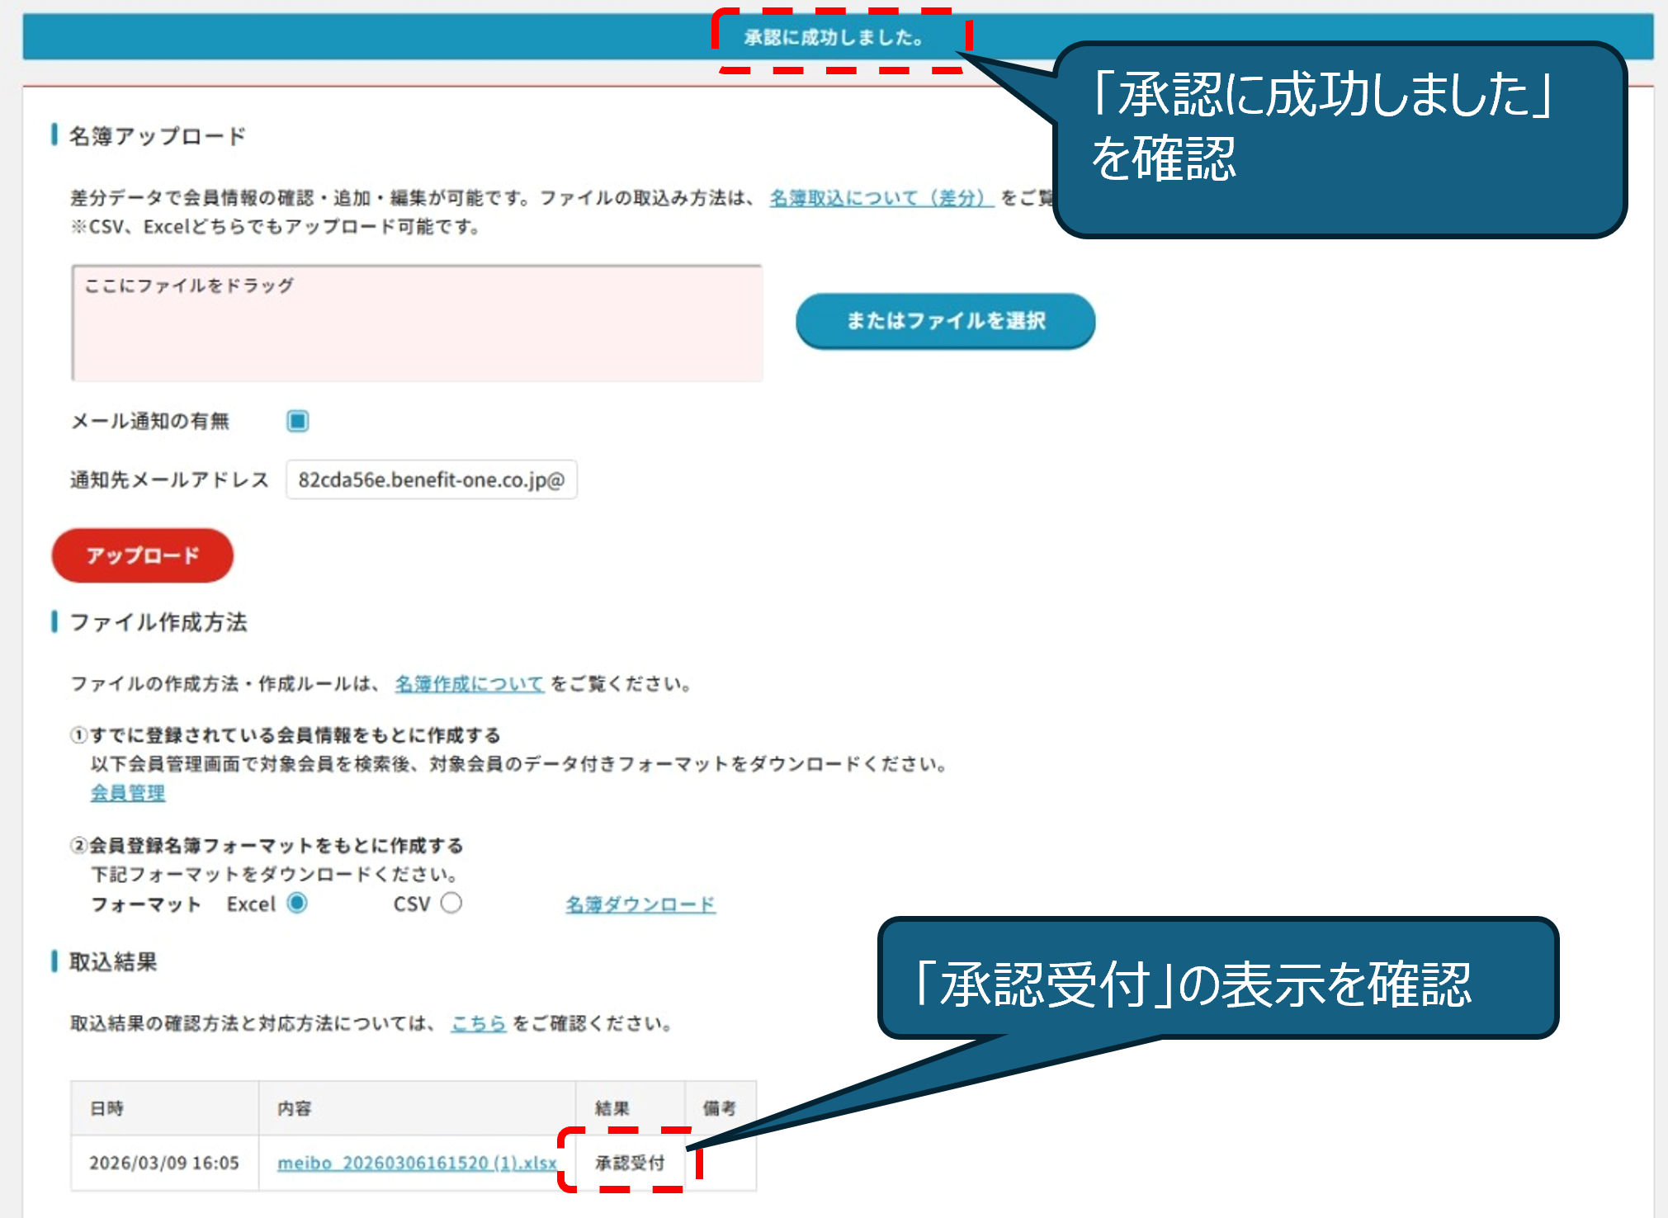Select the CSV format radio button

coord(451,903)
